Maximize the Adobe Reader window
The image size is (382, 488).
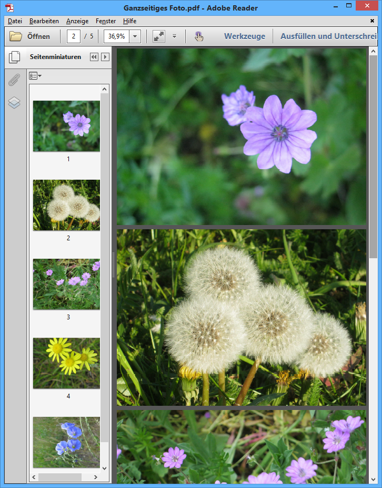tap(349, 6)
